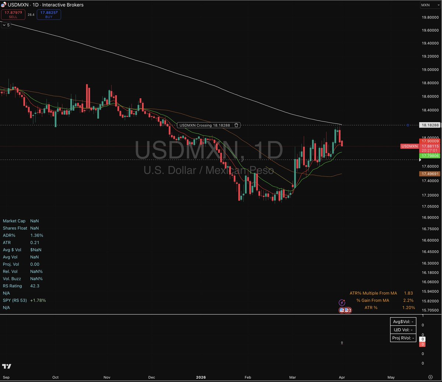Select the Market Cap row label

[x=14, y=221]
